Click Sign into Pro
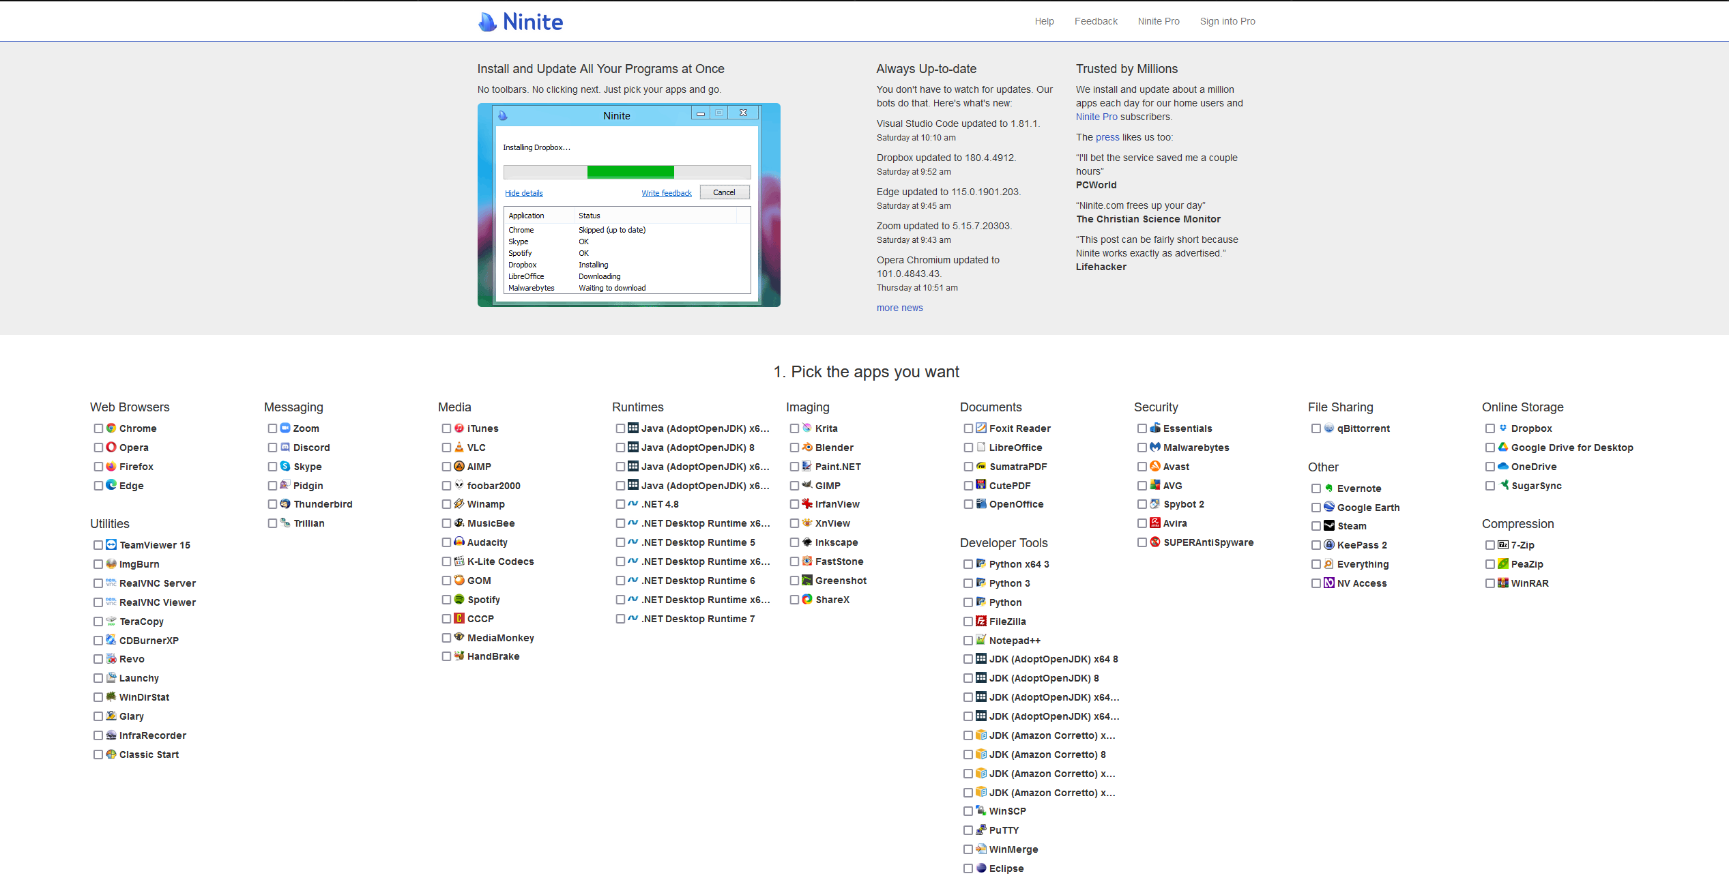Viewport: 1729px width, 878px height. click(x=1227, y=21)
